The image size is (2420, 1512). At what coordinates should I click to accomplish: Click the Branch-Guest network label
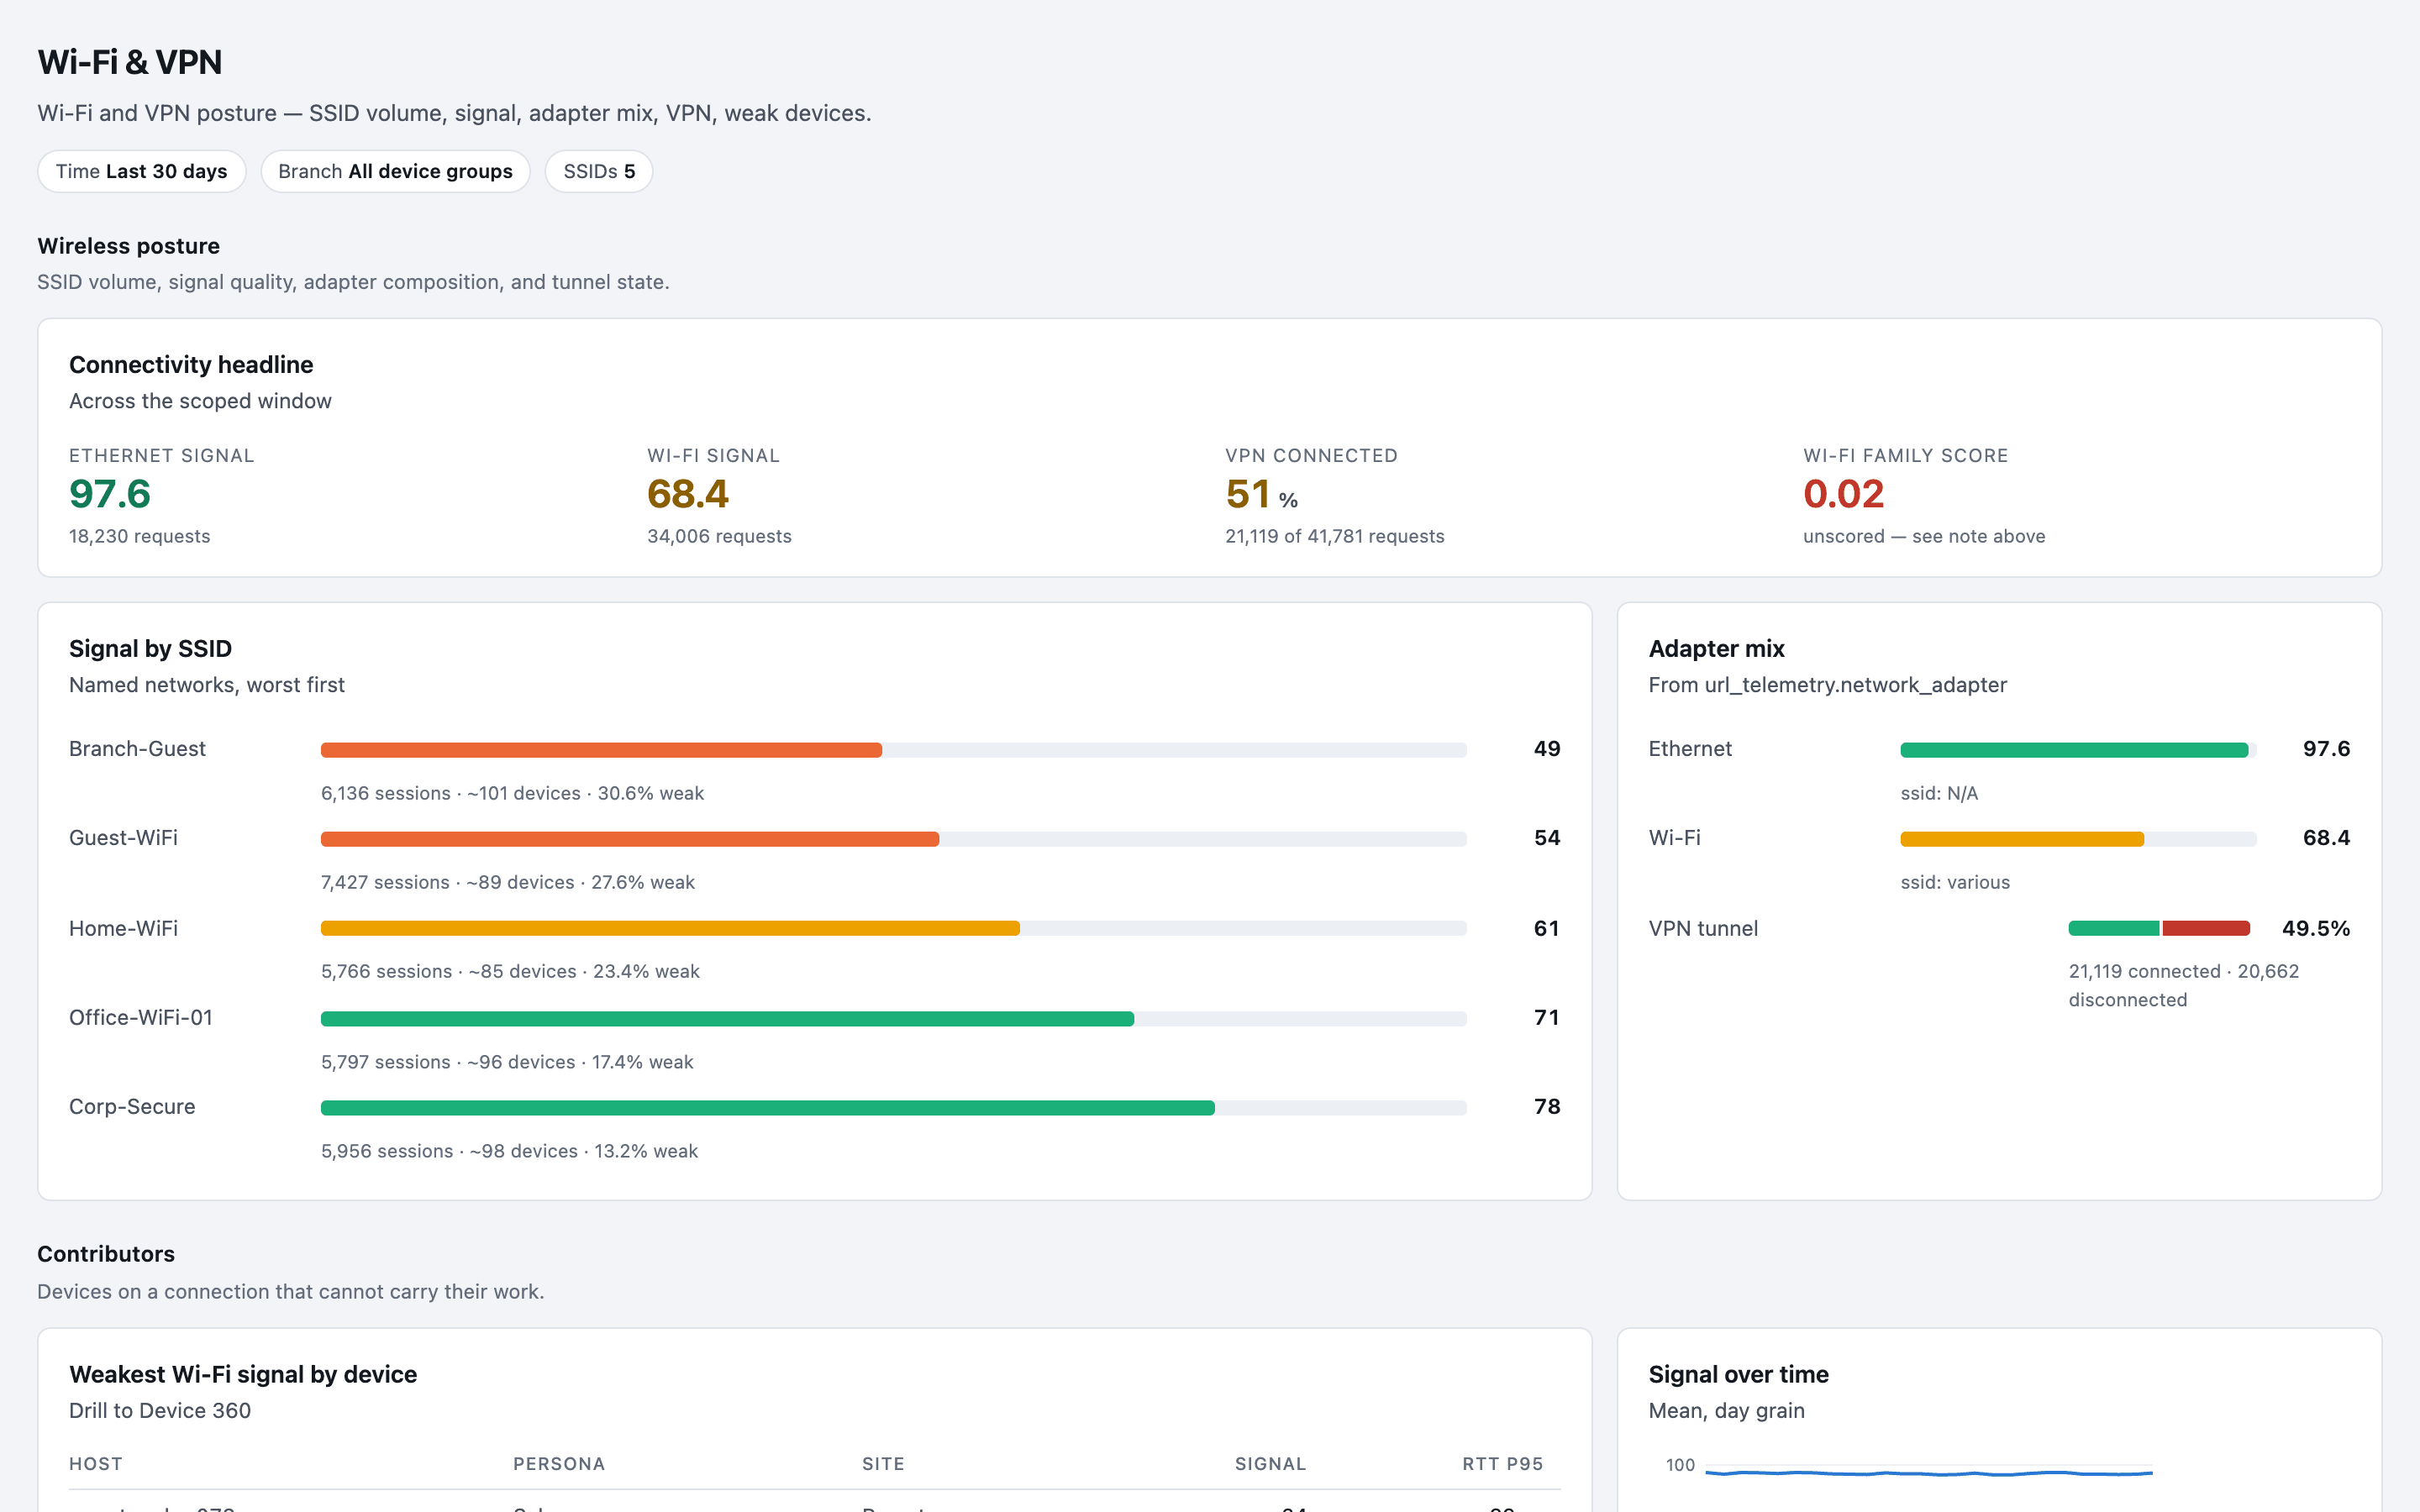click(137, 749)
